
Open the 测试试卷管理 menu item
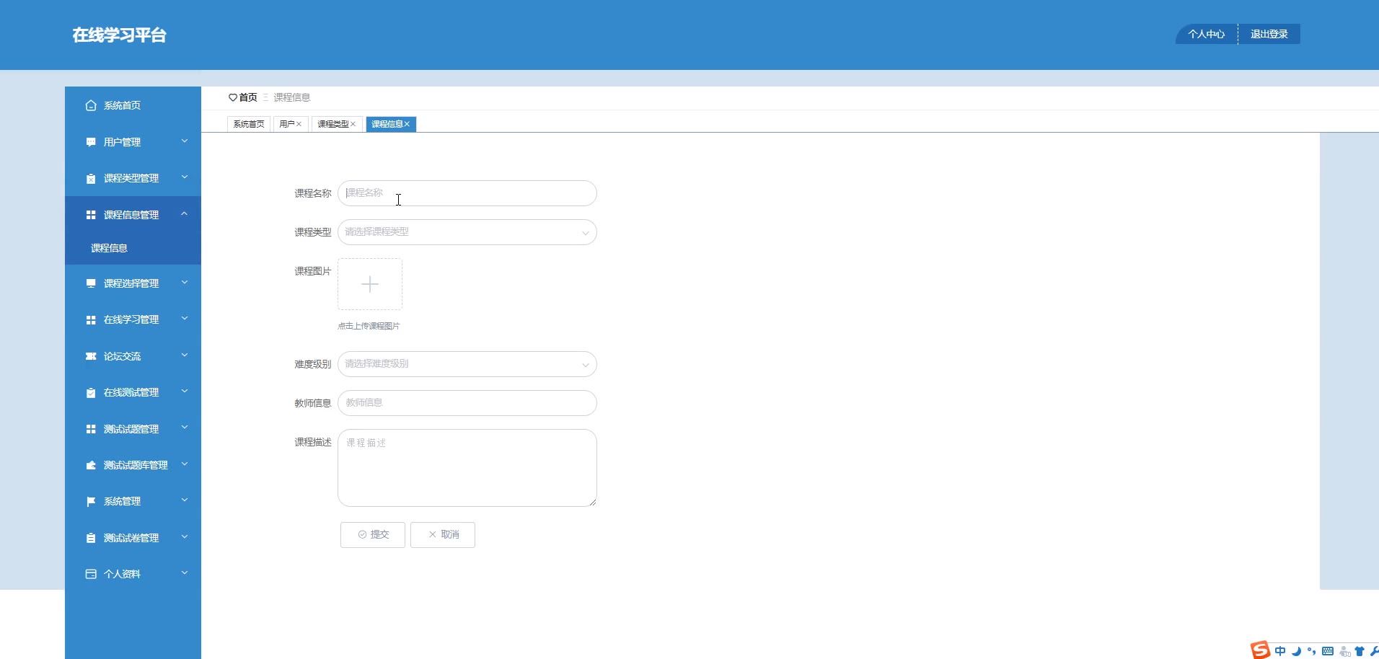tap(133, 538)
